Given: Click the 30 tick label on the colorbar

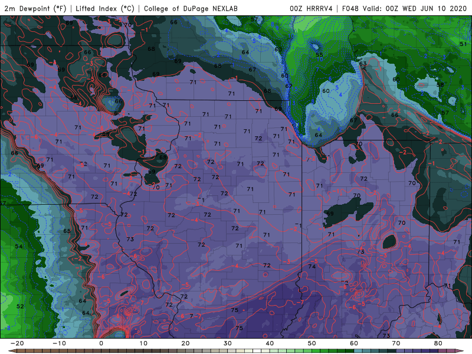Looking at the screenshot, I should click(x=228, y=343).
